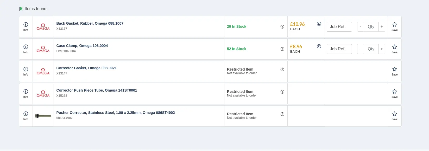Open Back Gasket, Rubber, Omega 088.1007 link

90,23
